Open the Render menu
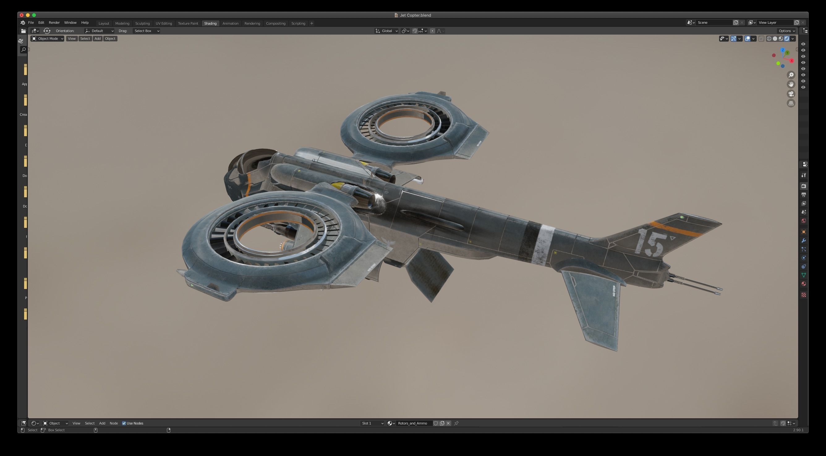Viewport: 826px width, 456px height. tap(54, 23)
